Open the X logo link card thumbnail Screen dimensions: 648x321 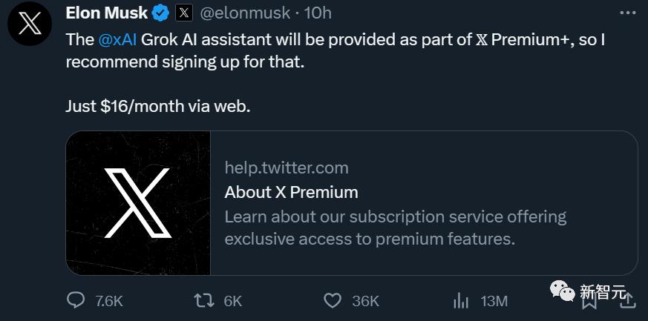pos(138,203)
